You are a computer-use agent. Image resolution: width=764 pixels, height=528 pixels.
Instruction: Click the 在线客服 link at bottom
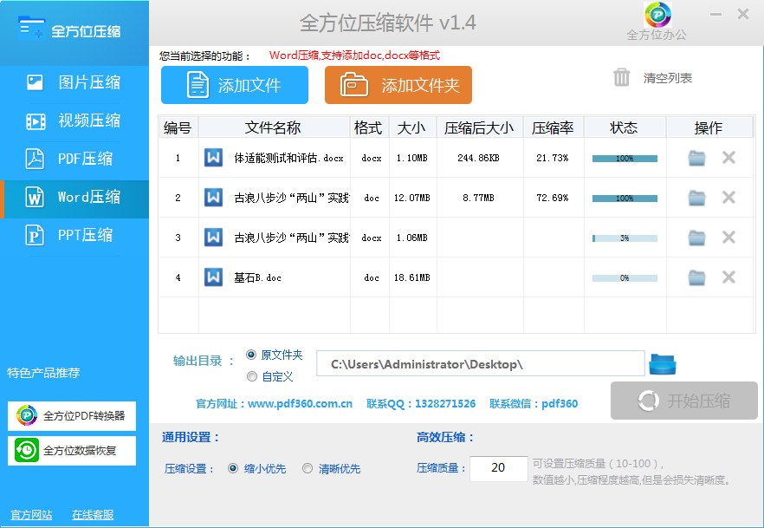[x=91, y=515]
